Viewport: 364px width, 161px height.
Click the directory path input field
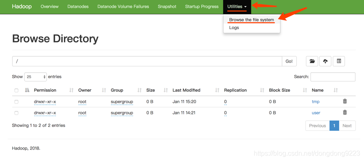tap(147, 61)
